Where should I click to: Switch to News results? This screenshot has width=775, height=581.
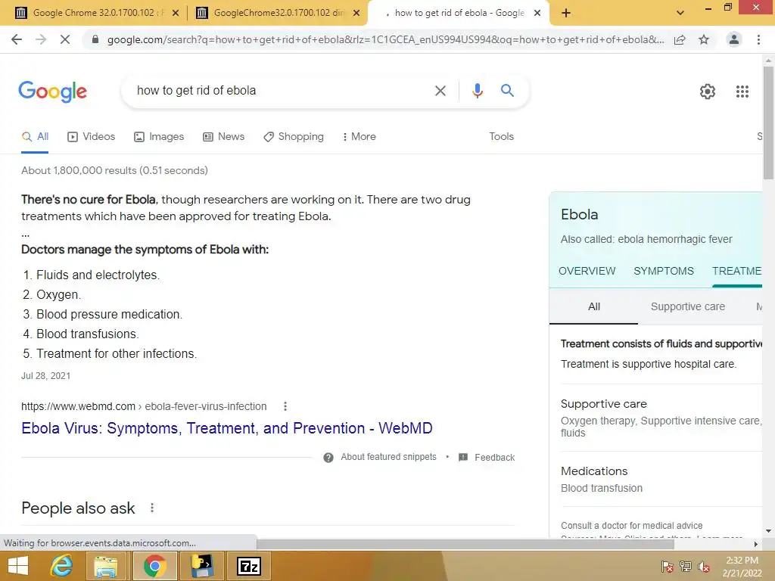point(224,137)
